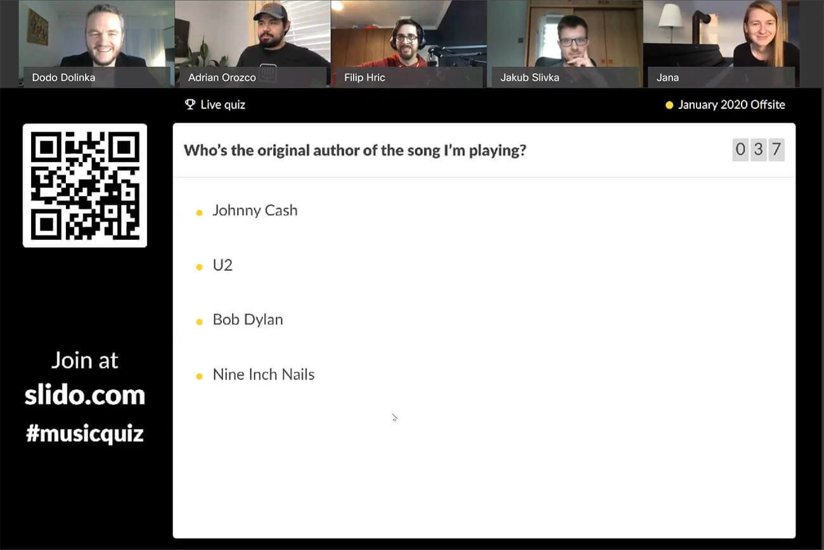Click the slido.com join link text
This screenshot has height=550, width=824.
pyautogui.click(x=85, y=396)
